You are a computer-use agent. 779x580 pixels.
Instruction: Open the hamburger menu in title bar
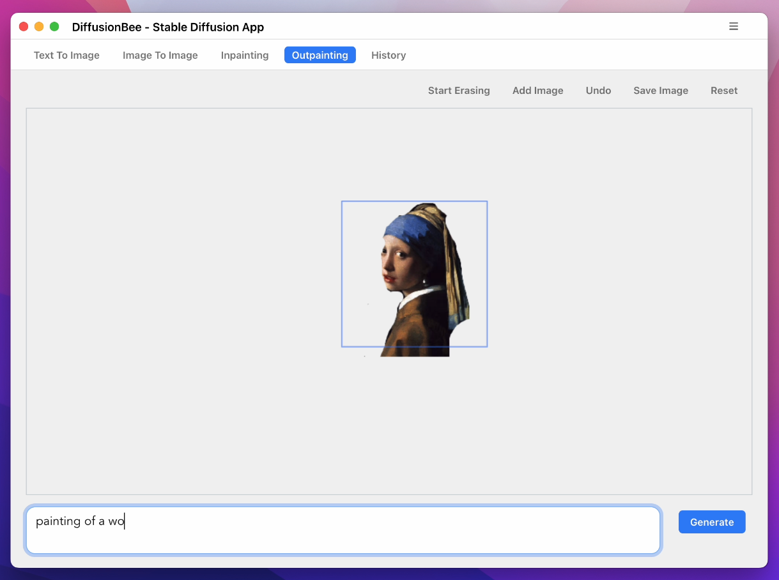point(734,26)
